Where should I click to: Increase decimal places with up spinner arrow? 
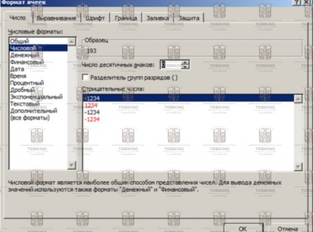185,62
